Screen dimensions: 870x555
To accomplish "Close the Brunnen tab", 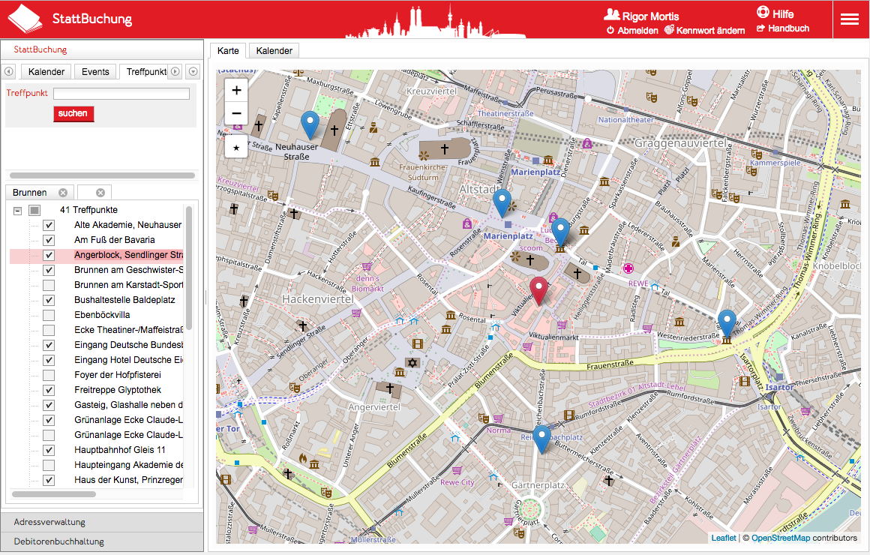I will coord(63,193).
